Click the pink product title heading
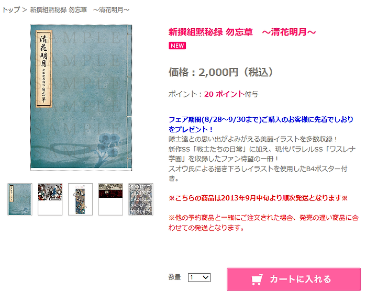Image resolution: width=377 pixels, height=303 pixels. pyautogui.click(x=242, y=32)
